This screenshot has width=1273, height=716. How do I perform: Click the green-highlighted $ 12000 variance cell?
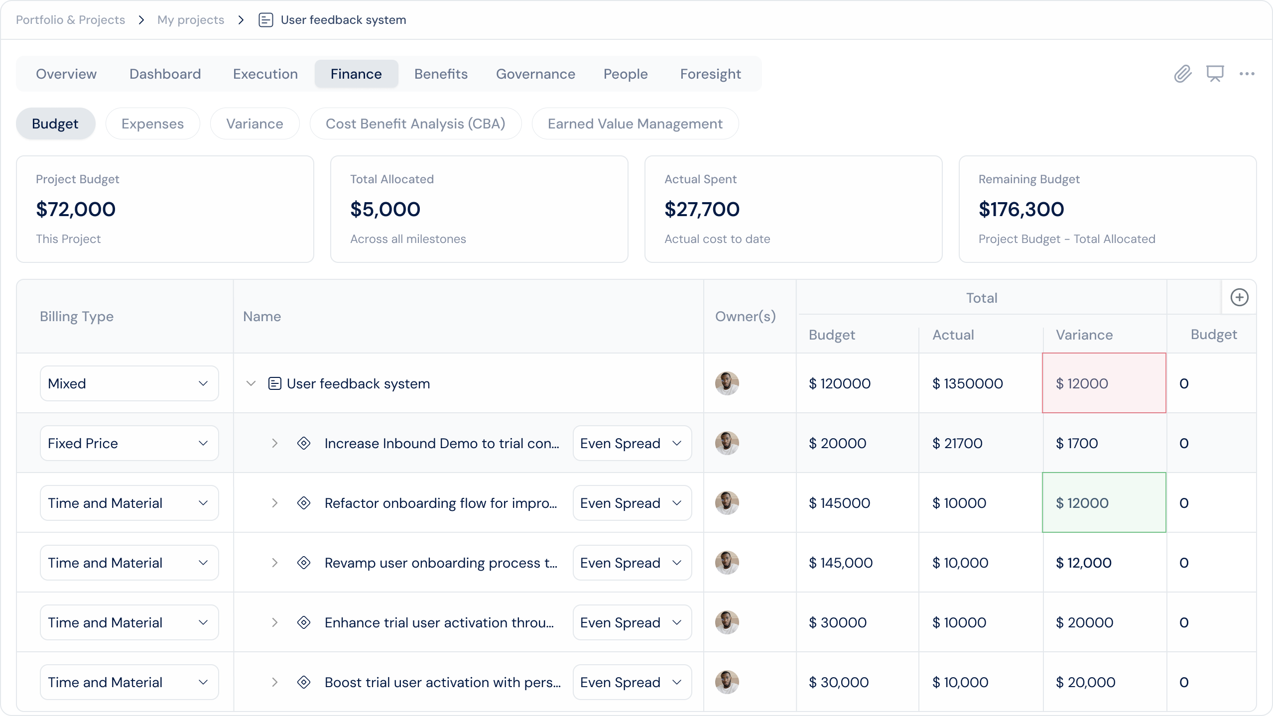pyautogui.click(x=1104, y=502)
